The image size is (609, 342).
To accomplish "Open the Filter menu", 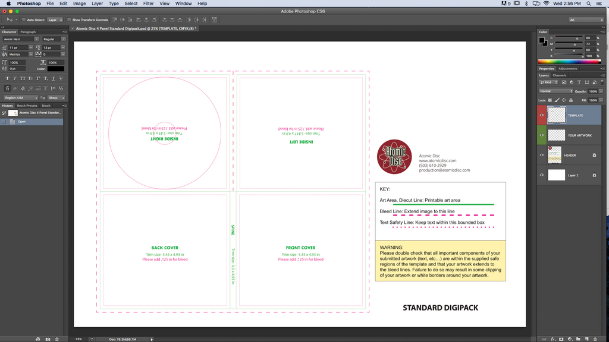I will 148,4.
